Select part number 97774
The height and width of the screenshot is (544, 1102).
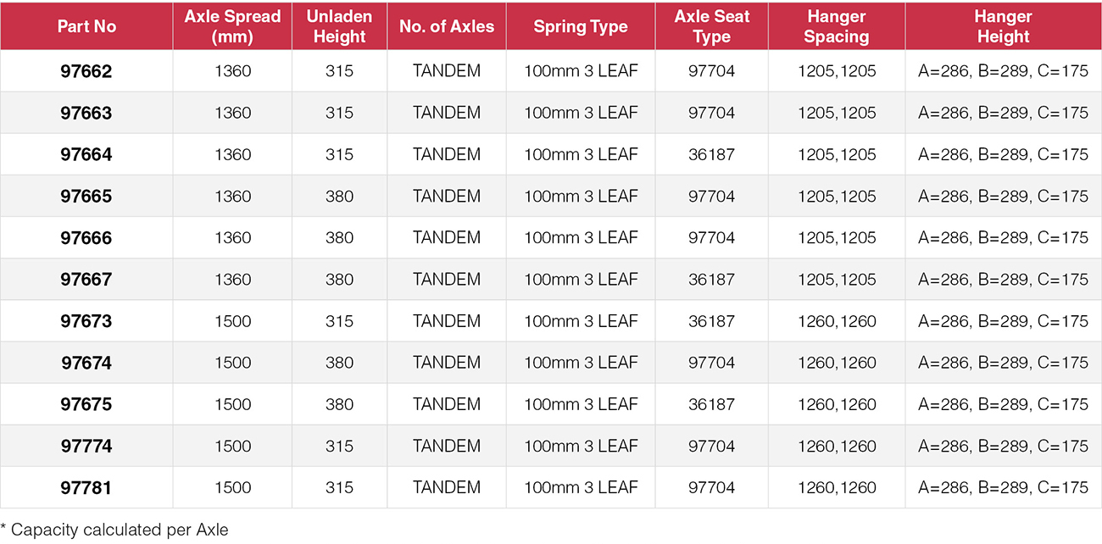(x=86, y=446)
